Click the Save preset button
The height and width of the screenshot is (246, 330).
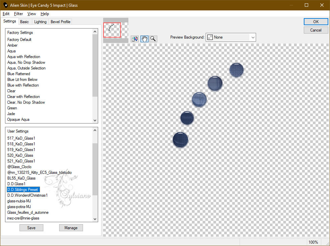[x=31, y=228]
